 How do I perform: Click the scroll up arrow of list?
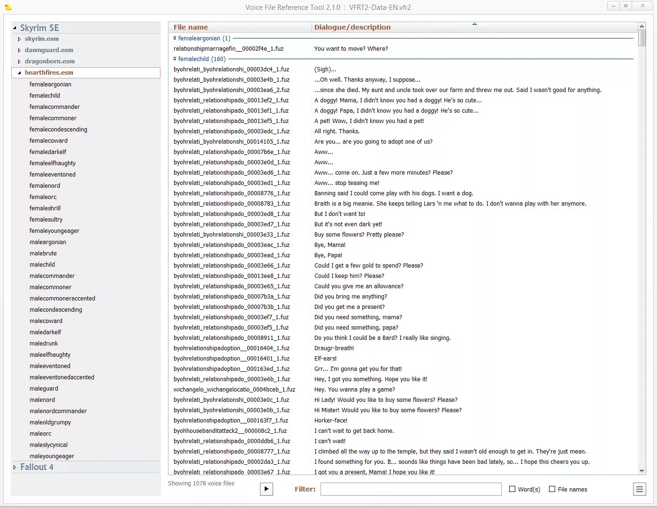click(x=642, y=26)
